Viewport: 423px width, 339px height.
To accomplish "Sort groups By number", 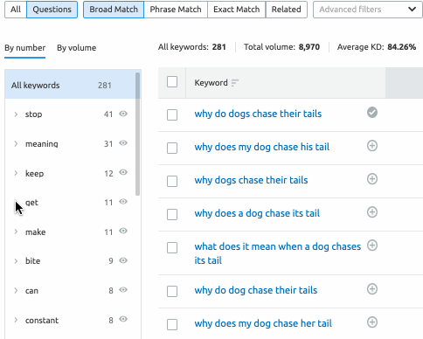I will [x=25, y=48].
